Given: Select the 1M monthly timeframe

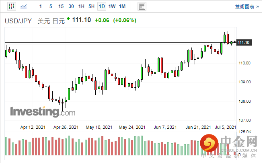Looking at the screenshot, I should pos(122,6).
